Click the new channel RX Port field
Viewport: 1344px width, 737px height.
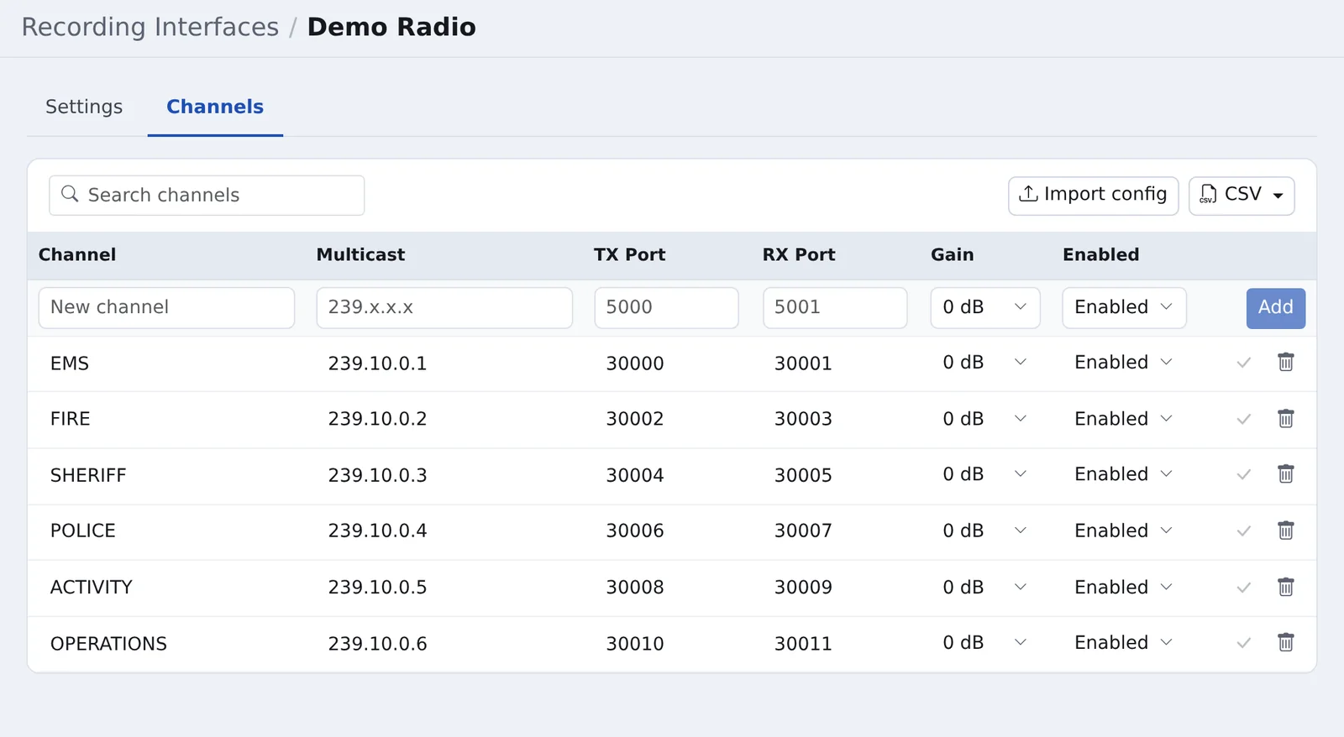835,308
